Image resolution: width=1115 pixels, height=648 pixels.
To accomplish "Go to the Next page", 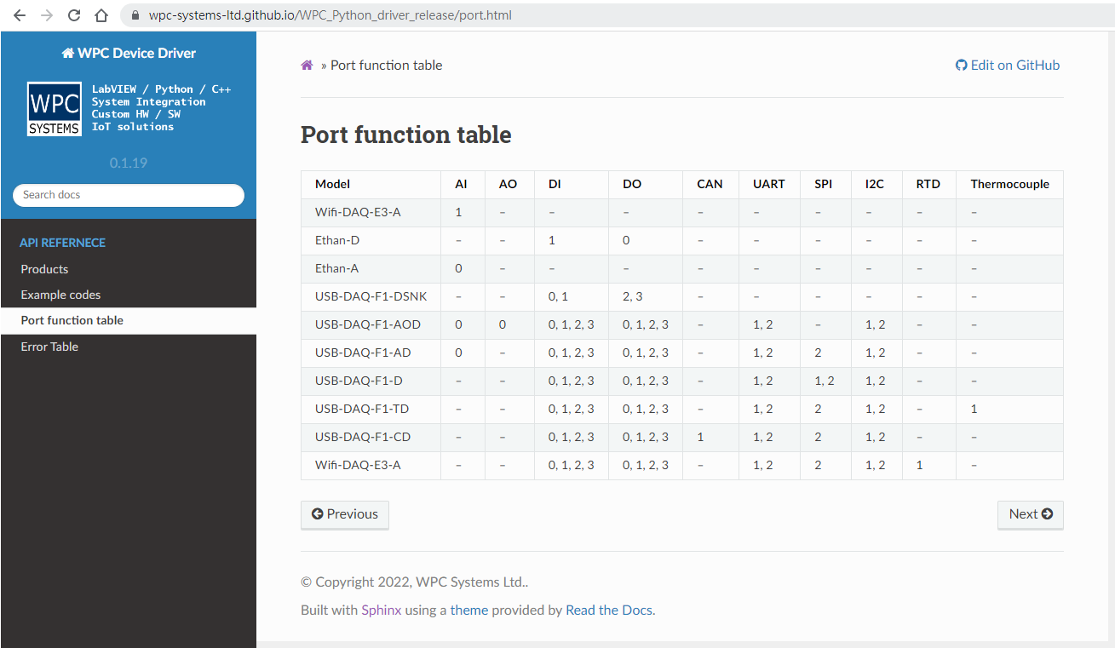I will point(1031,514).
